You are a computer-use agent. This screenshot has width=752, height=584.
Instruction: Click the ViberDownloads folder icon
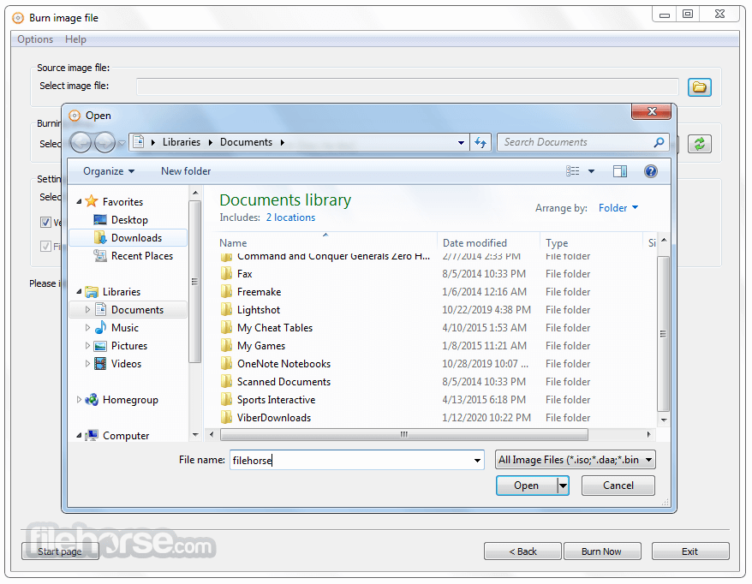(226, 418)
